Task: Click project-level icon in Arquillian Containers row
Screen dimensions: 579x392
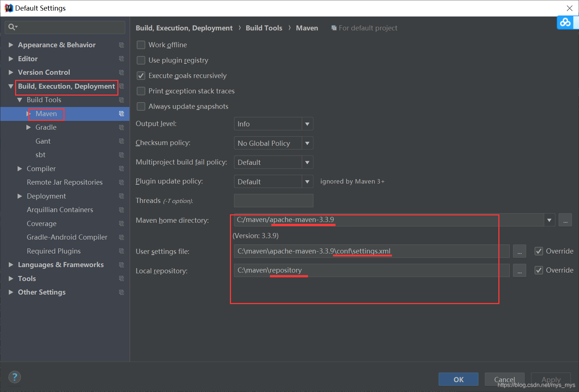Action: [122, 210]
